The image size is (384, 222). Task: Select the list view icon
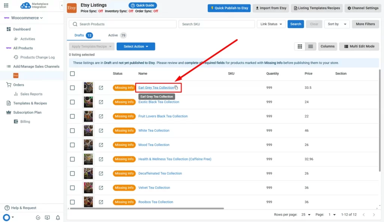click(310, 46)
